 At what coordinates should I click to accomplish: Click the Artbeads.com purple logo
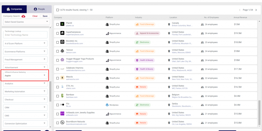62,114
